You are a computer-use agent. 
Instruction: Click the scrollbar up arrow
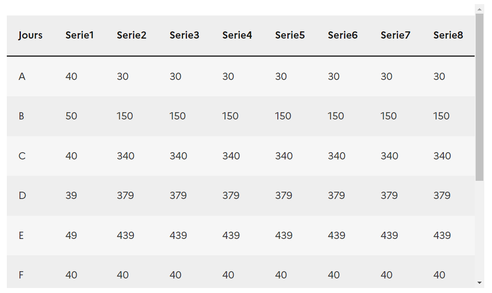click(479, 9)
